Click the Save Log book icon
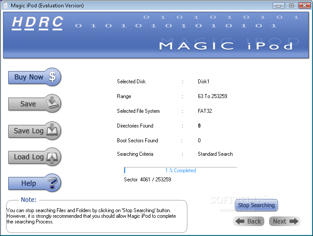Viewport: 313px width, 236px height. [x=52, y=130]
